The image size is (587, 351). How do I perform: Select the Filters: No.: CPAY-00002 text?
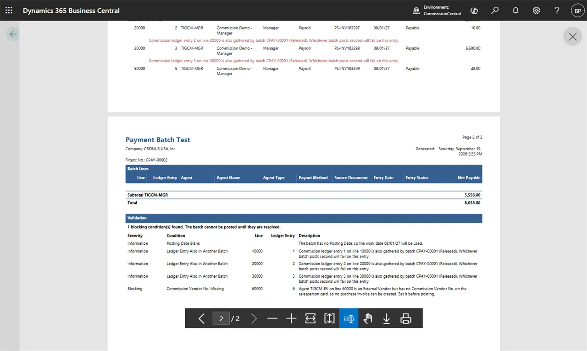point(146,160)
